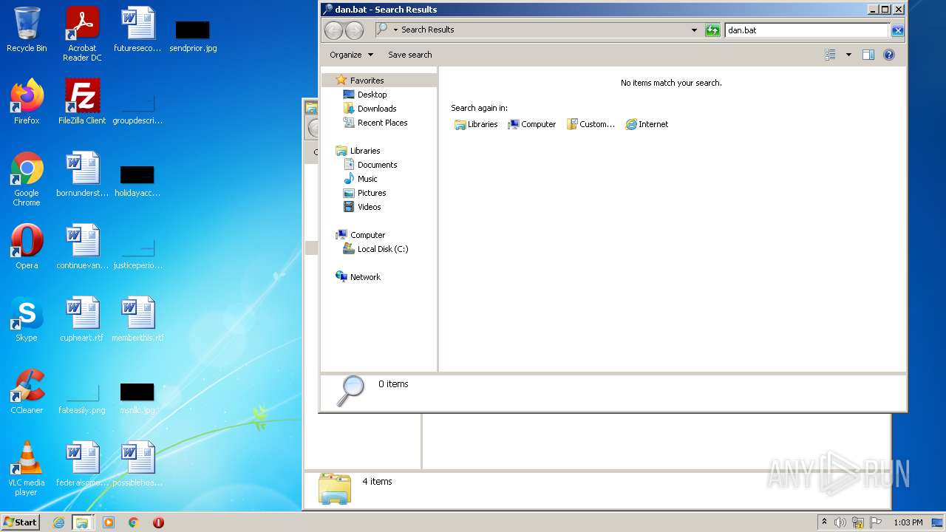Select Network in navigation pane

tap(358, 277)
